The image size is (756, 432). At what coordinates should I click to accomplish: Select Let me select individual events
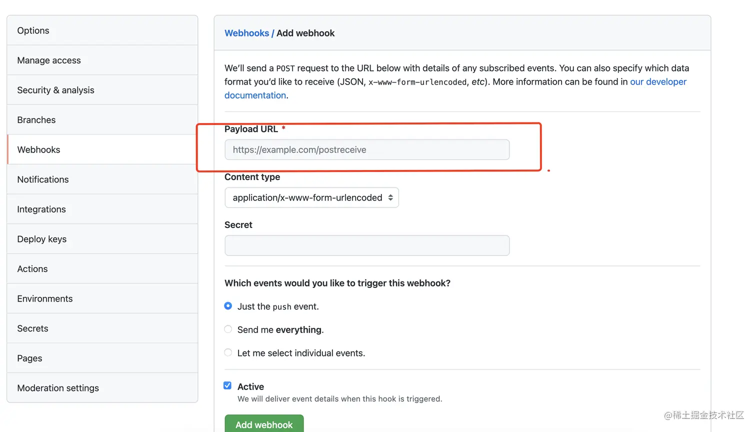228,352
